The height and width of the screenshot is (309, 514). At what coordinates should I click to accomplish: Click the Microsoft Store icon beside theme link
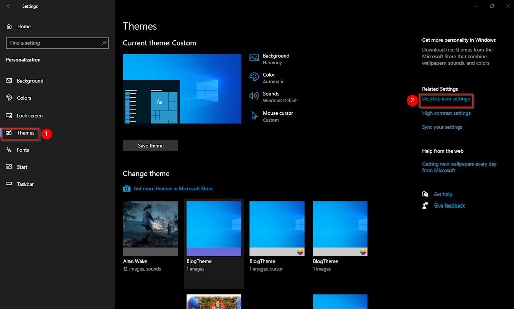pyautogui.click(x=126, y=188)
